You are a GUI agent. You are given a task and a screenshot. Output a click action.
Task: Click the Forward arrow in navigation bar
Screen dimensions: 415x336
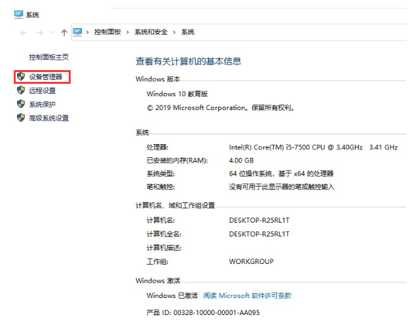coord(40,32)
